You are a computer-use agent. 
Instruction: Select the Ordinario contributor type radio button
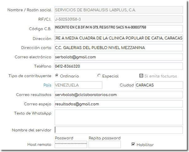tap(57, 76)
